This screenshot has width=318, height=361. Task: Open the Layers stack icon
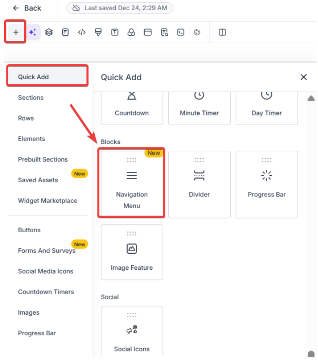tap(49, 32)
